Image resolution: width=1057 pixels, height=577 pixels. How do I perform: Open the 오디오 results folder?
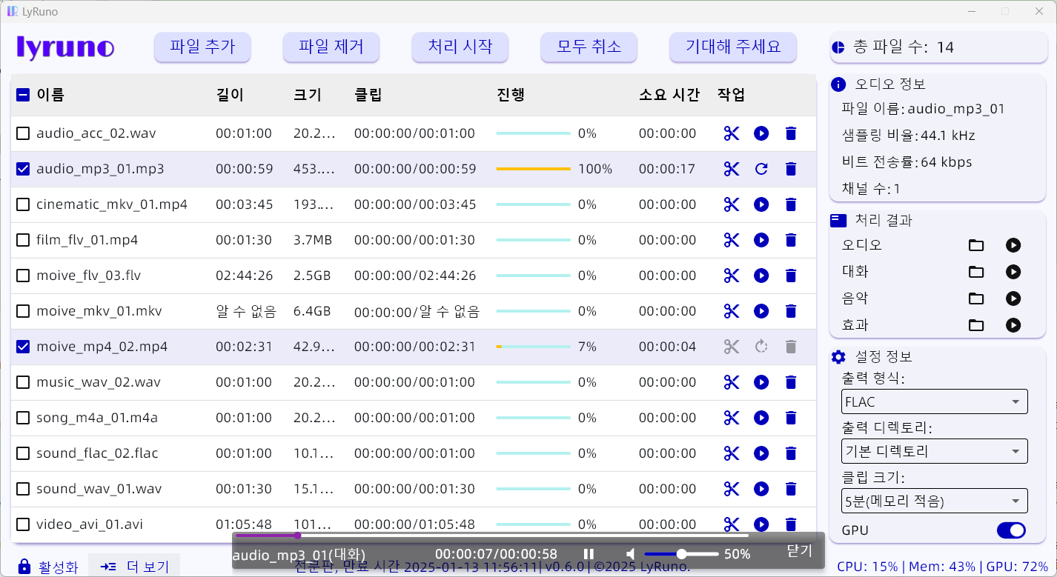pos(975,244)
